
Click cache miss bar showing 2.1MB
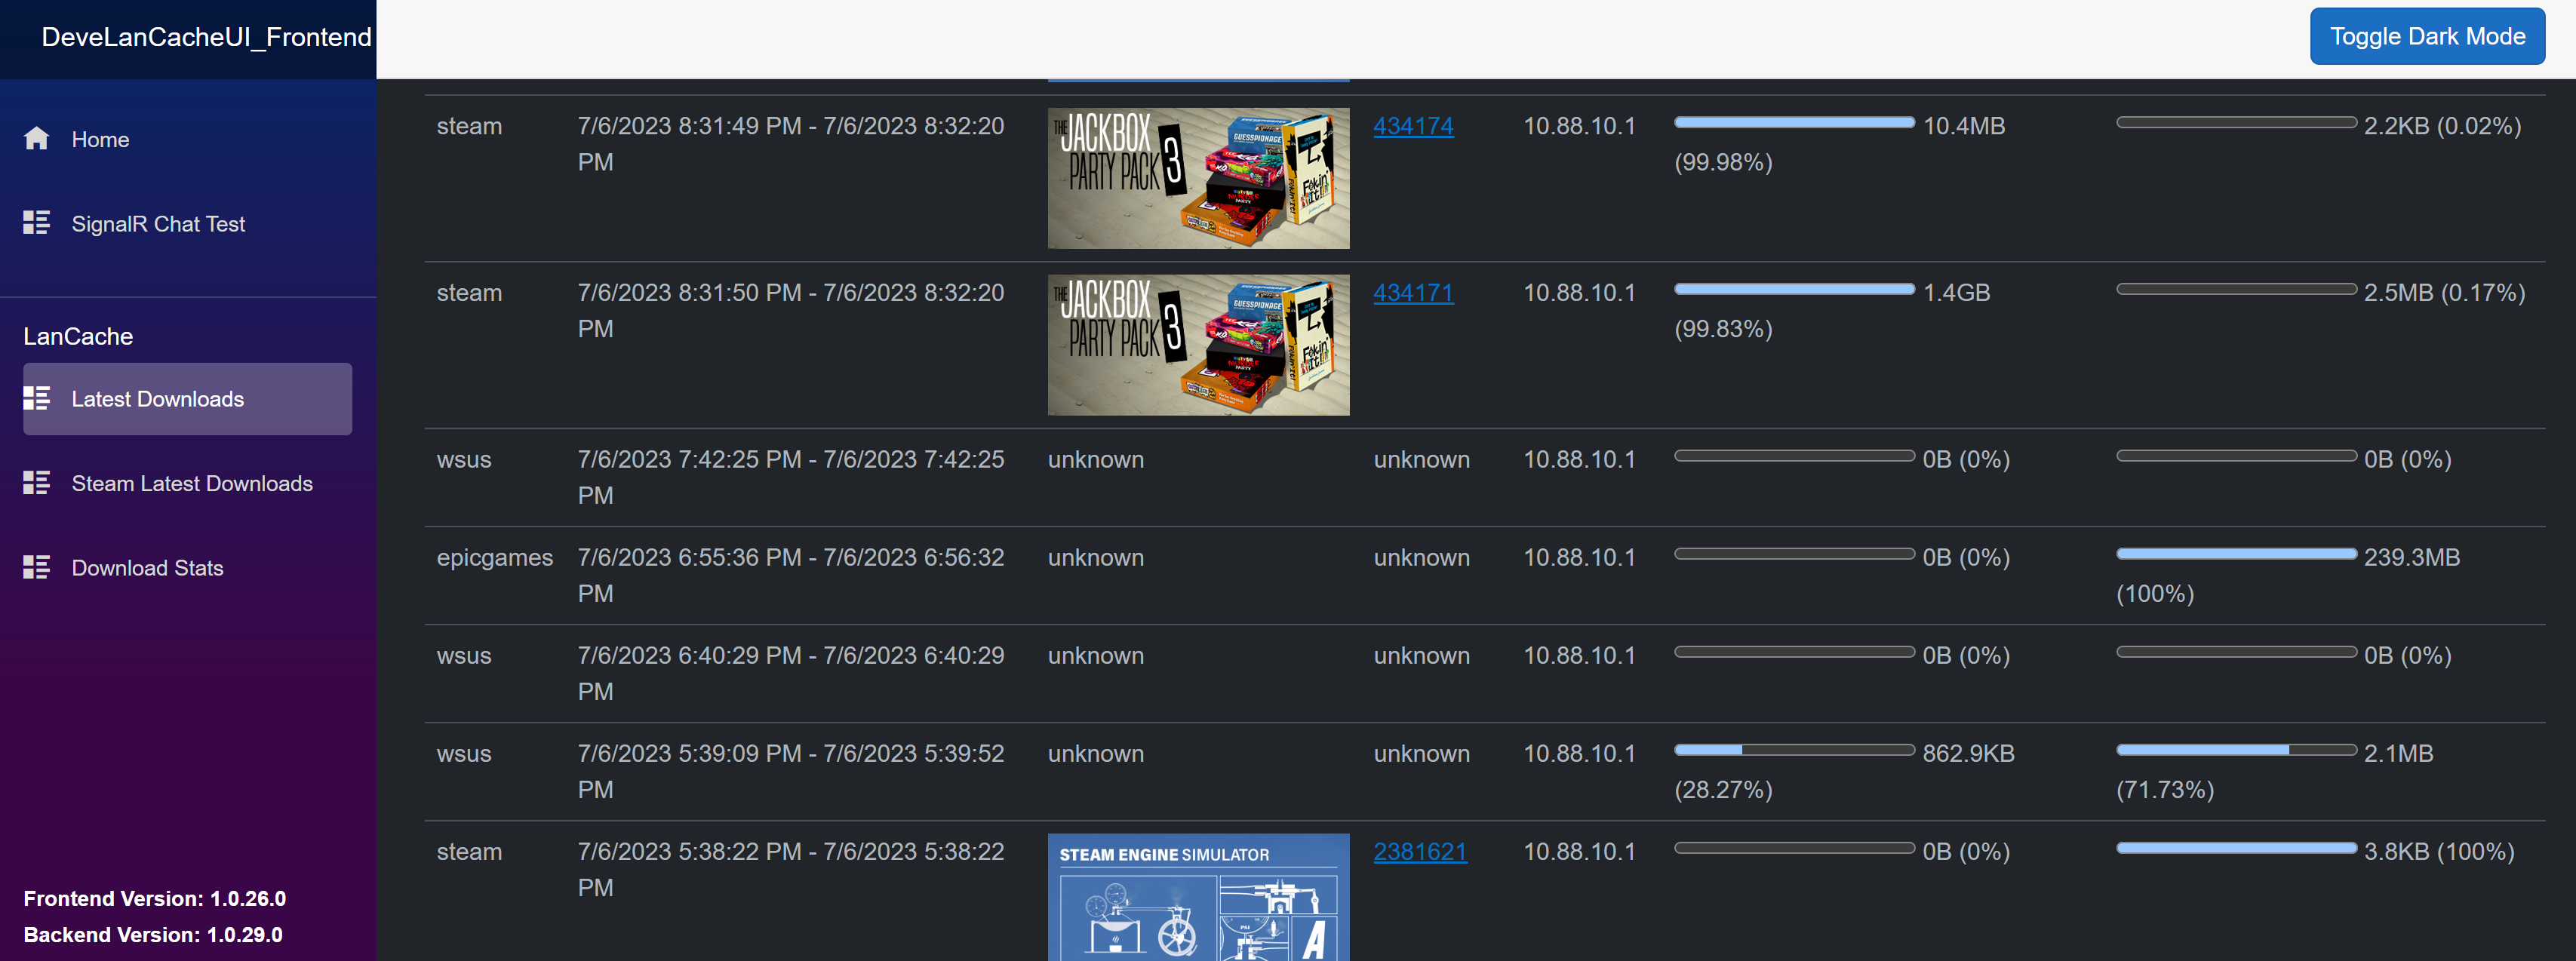(x=2236, y=750)
